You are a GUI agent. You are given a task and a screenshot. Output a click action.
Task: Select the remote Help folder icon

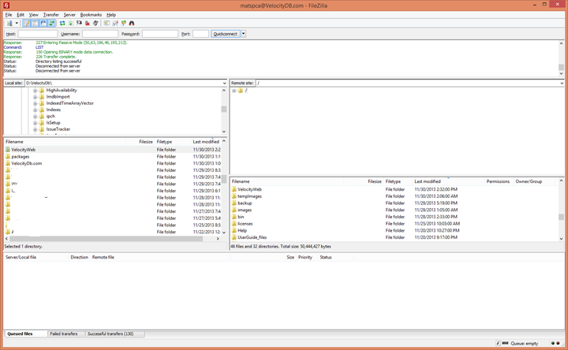pyautogui.click(x=234, y=230)
